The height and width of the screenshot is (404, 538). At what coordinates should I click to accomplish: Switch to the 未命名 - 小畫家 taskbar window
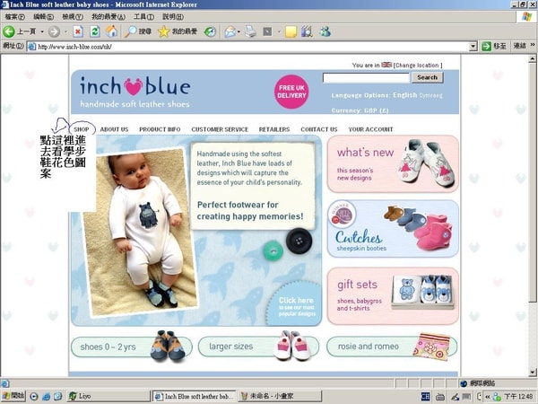[x=280, y=397]
